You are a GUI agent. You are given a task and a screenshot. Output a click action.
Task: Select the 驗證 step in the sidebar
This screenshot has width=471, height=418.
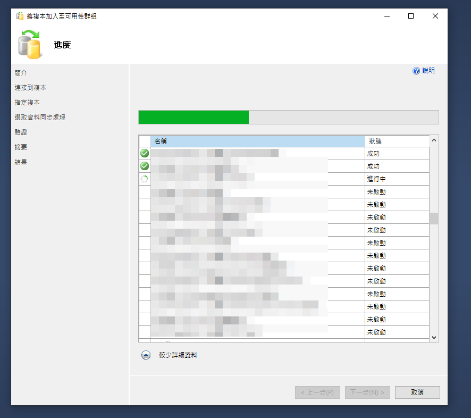[21, 132]
